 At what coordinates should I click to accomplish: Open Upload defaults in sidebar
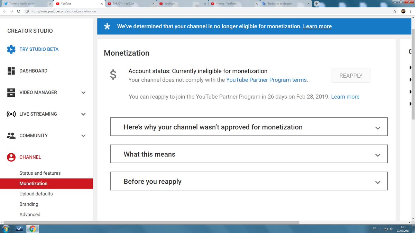[x=36, y=194]
